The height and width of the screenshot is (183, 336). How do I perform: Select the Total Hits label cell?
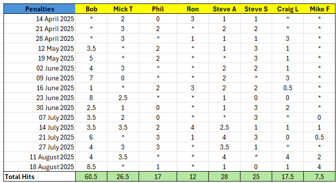[x=40, y=177]
